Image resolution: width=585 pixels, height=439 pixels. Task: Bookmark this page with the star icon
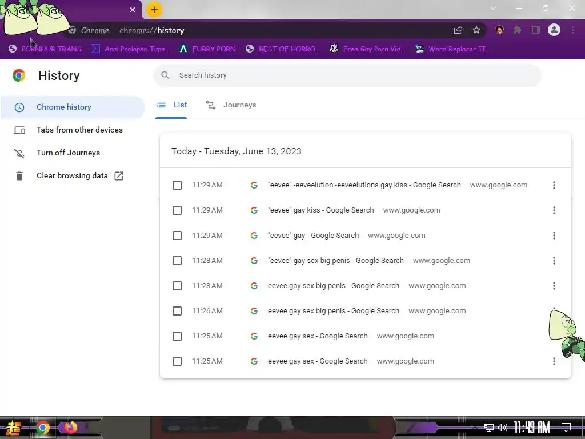point(476,30)
